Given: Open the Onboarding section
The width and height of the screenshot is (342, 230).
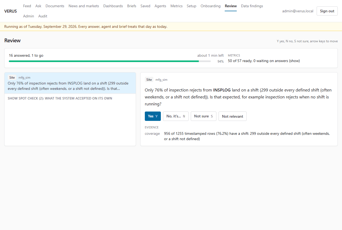Looking at the screenshot, I should pos(211,6).
